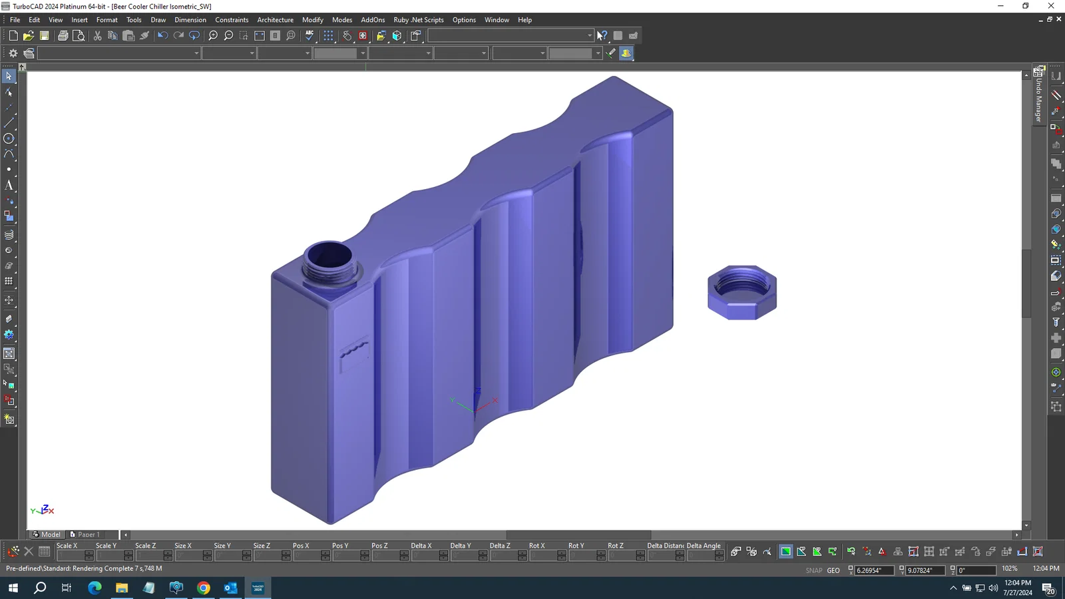1065x599 pixels.
Task: Open Print Preview from the toolbar
Action: click(79, 36)
